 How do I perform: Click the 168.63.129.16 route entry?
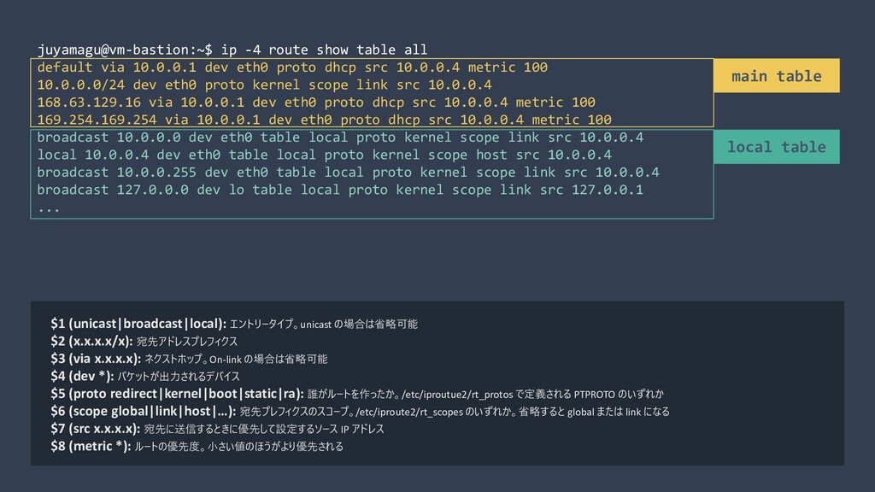pyautogui.click(x=316, y=102)
